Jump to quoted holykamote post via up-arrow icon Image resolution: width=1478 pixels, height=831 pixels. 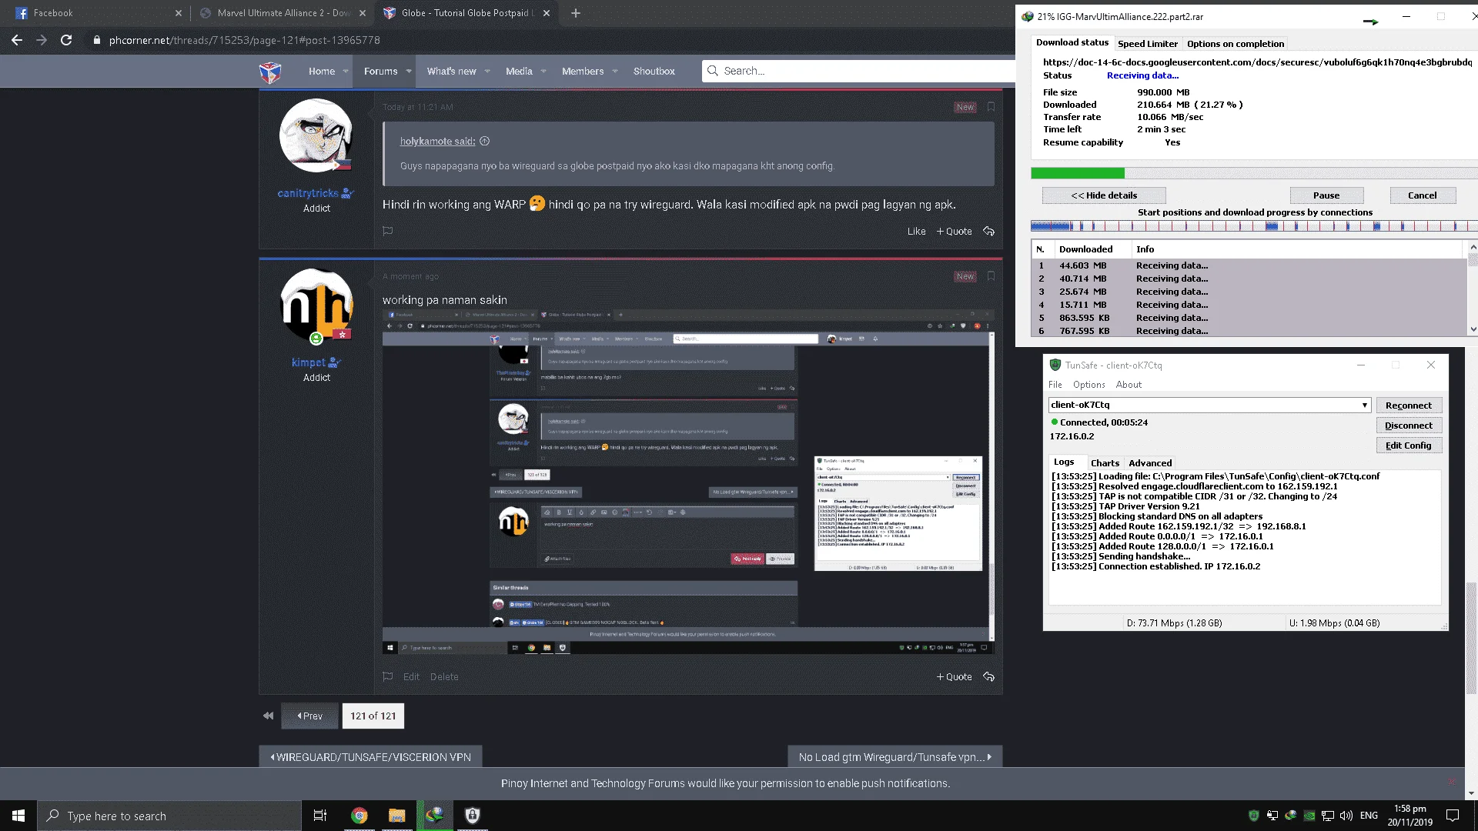pyautogui.click(x=485, y=141)
